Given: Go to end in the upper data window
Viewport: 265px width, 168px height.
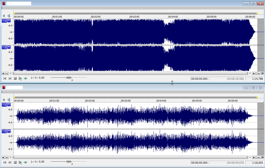Looking at the screenshot, I should 10,78.
